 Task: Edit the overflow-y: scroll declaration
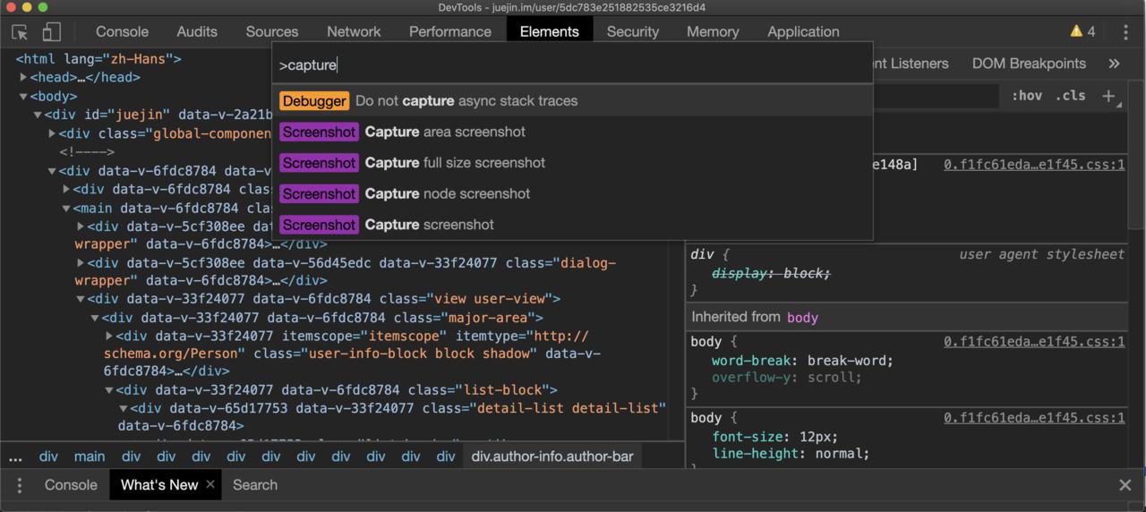click(x=787, y=378)
